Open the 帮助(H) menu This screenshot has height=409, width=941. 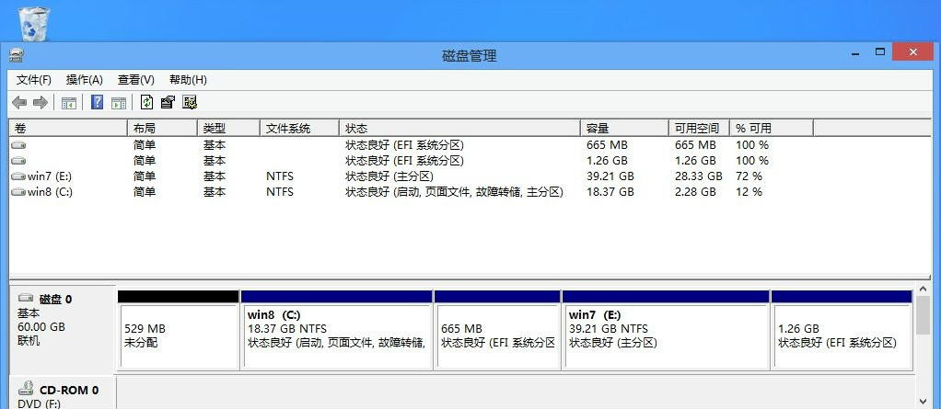pyautogui.click(x=188, y=80)
